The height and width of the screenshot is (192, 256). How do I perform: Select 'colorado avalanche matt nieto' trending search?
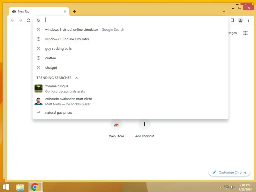130,101
